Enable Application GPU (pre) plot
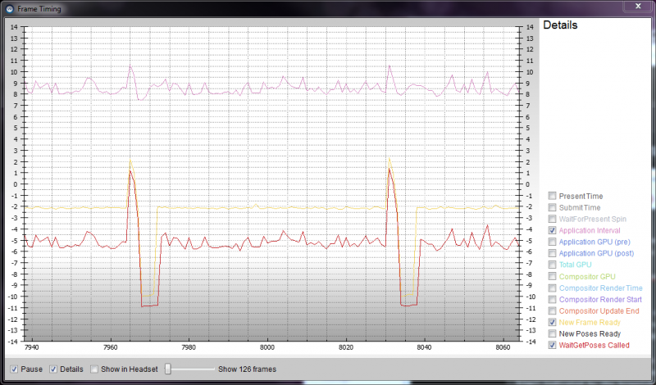Screen dimensions: 656x385 [x=553, y=242]
